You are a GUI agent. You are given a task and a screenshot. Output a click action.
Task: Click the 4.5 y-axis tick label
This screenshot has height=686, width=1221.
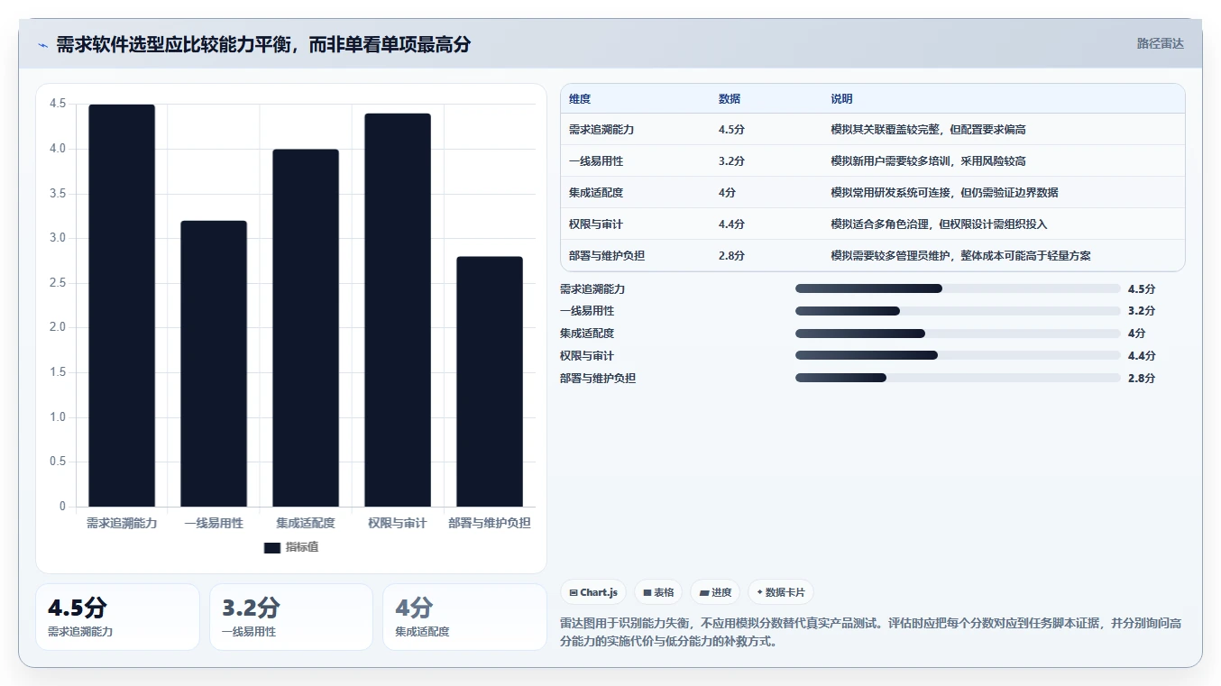(58, 104)
